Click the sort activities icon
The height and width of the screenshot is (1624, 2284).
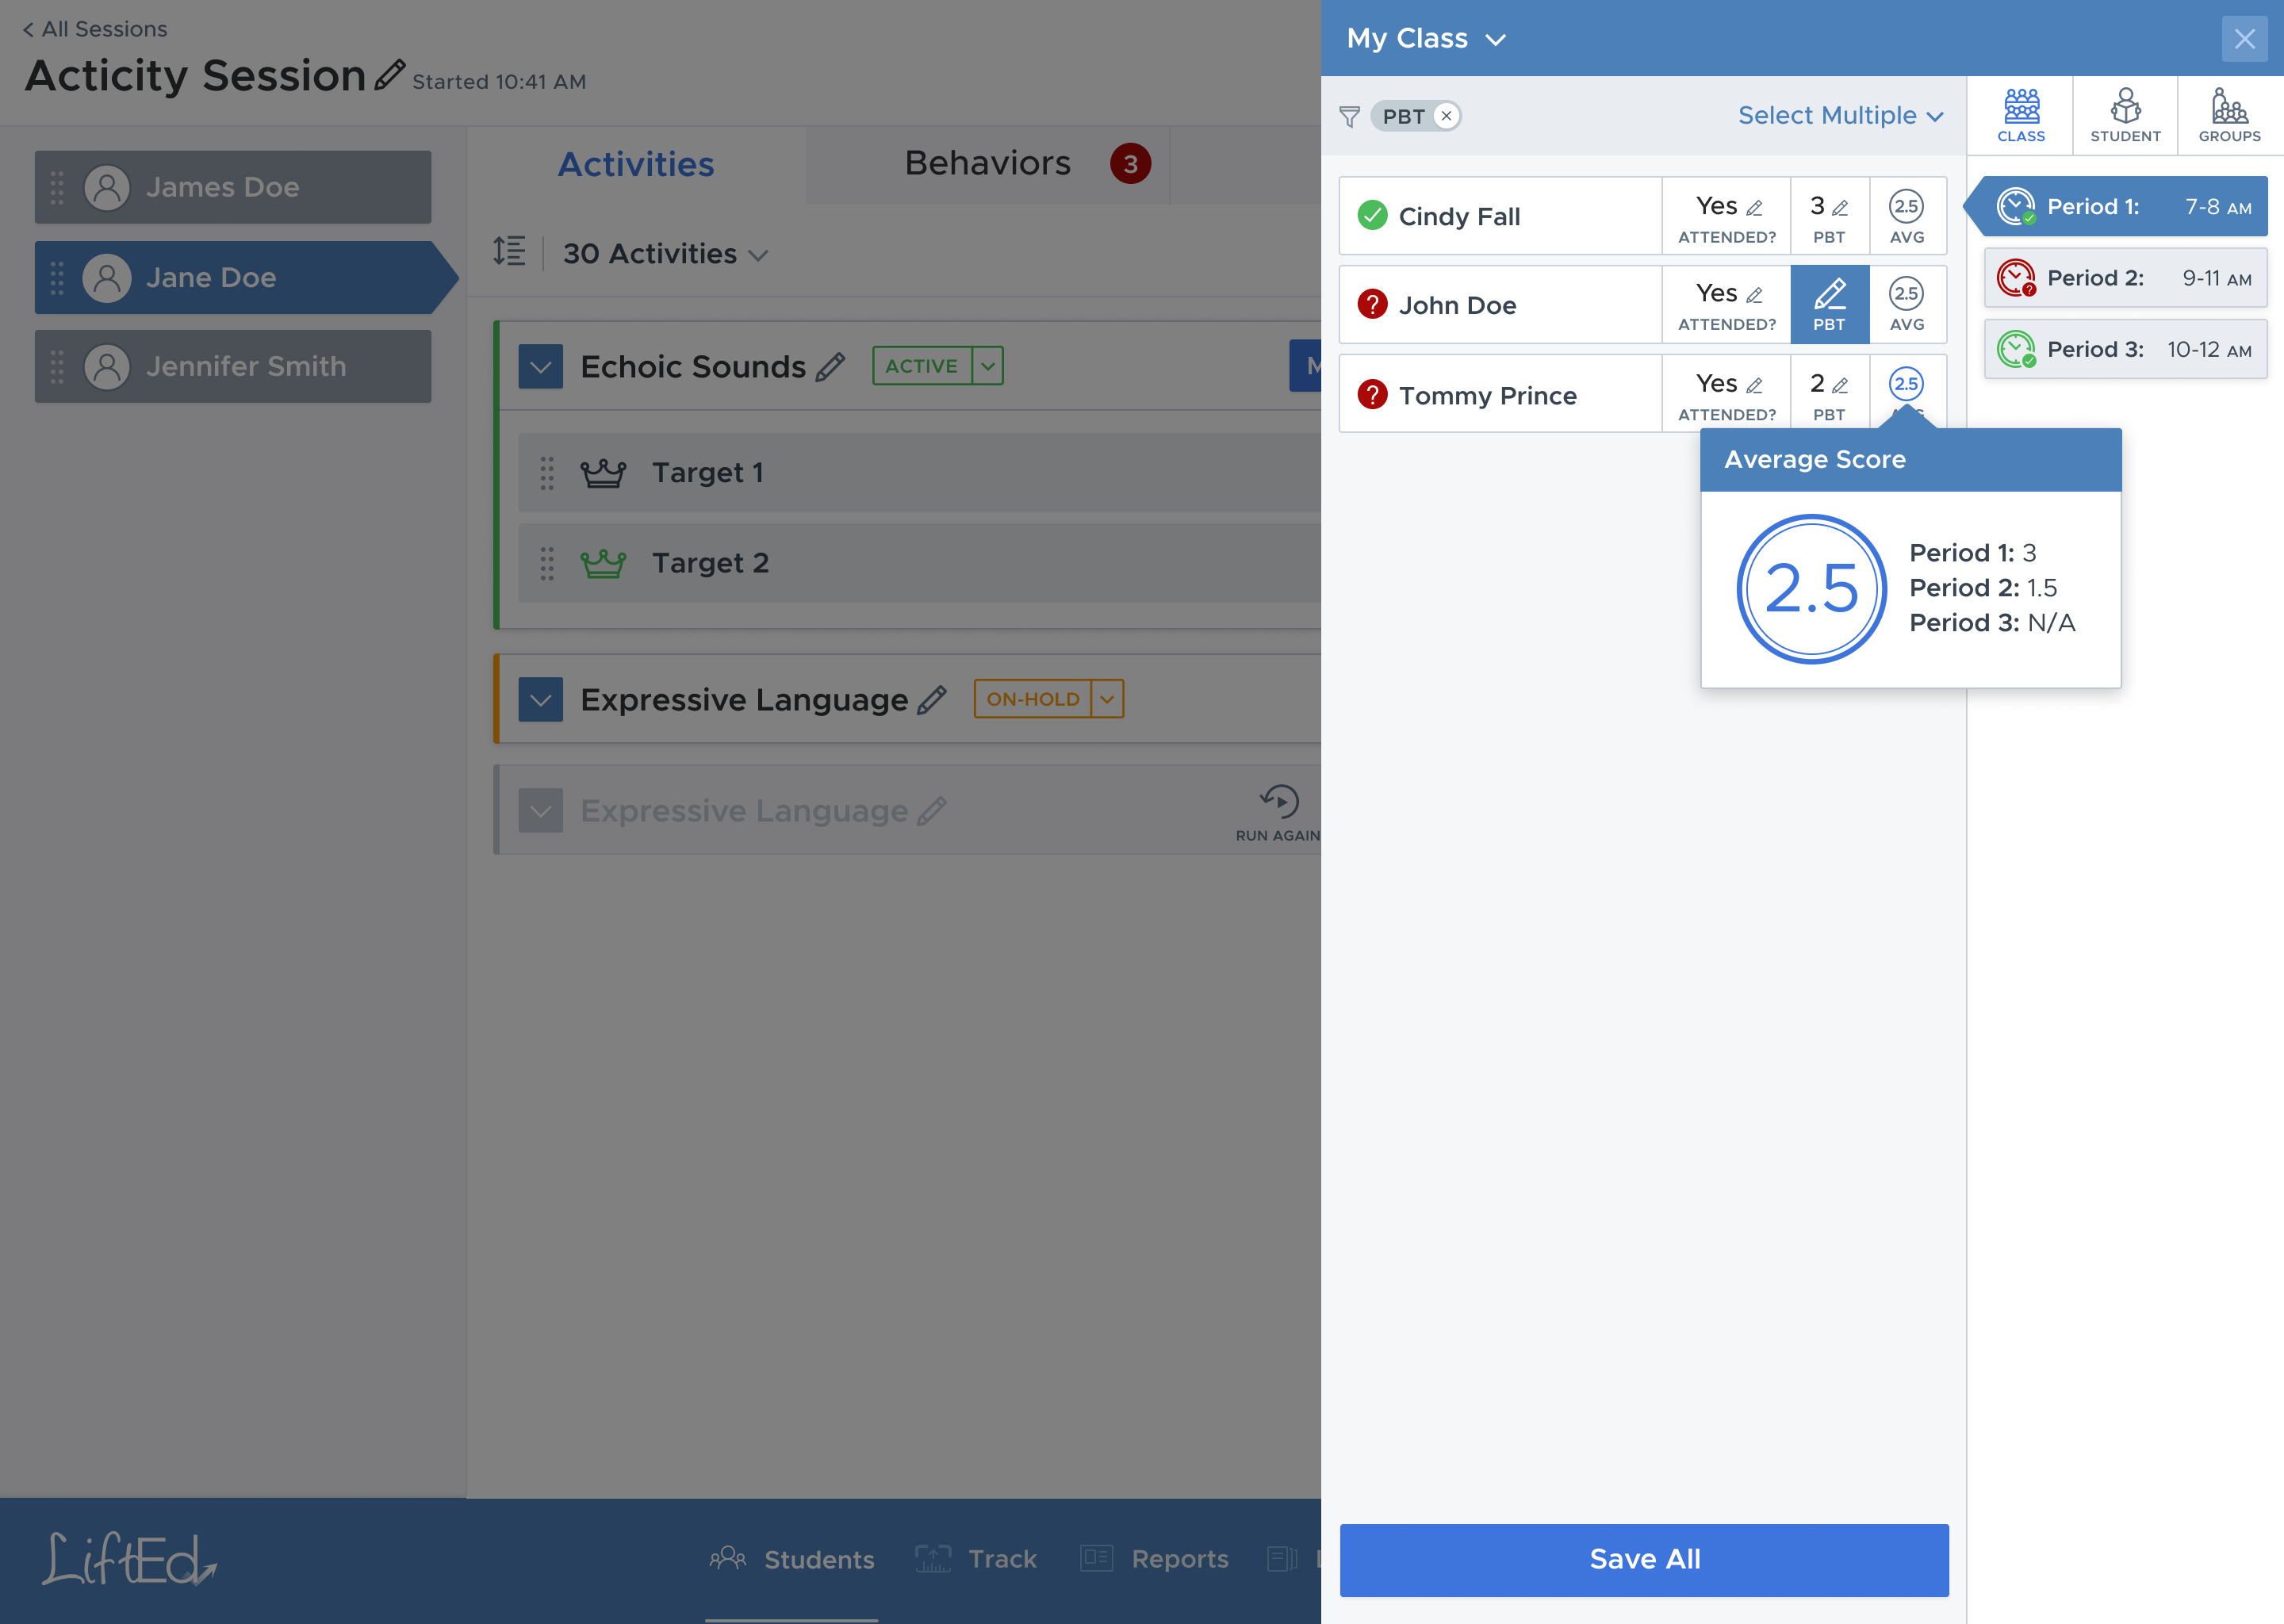(510, 253)
